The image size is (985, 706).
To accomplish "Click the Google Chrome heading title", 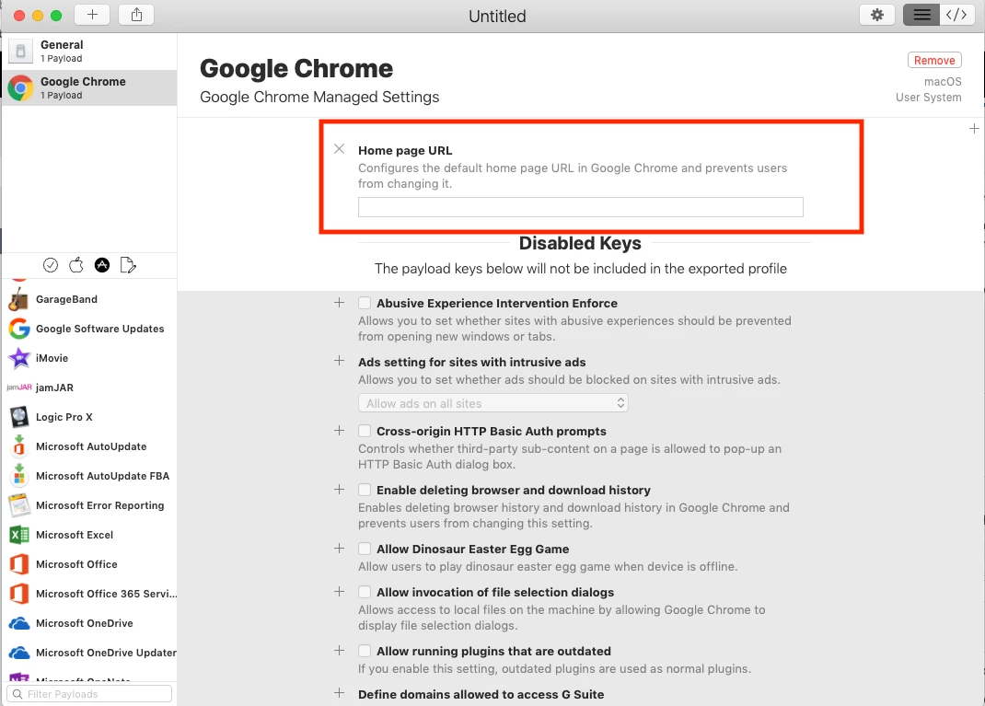I will [x=296, y=68].
